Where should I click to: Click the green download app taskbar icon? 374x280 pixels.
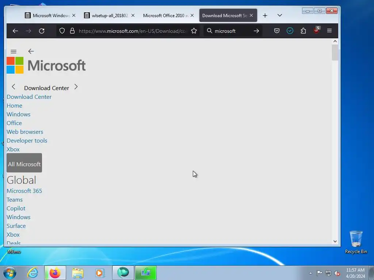(146, 273)
